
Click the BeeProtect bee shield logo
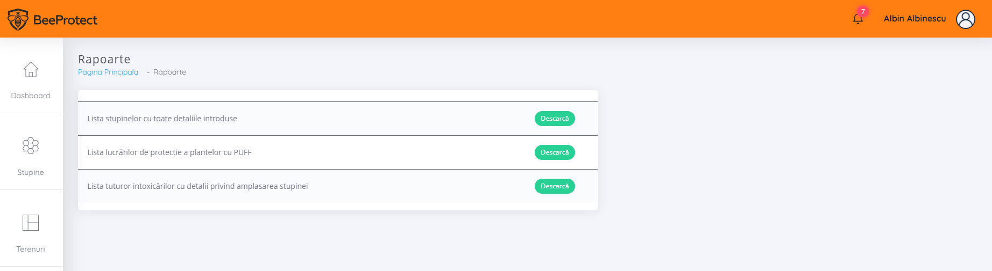click(18, 20)
